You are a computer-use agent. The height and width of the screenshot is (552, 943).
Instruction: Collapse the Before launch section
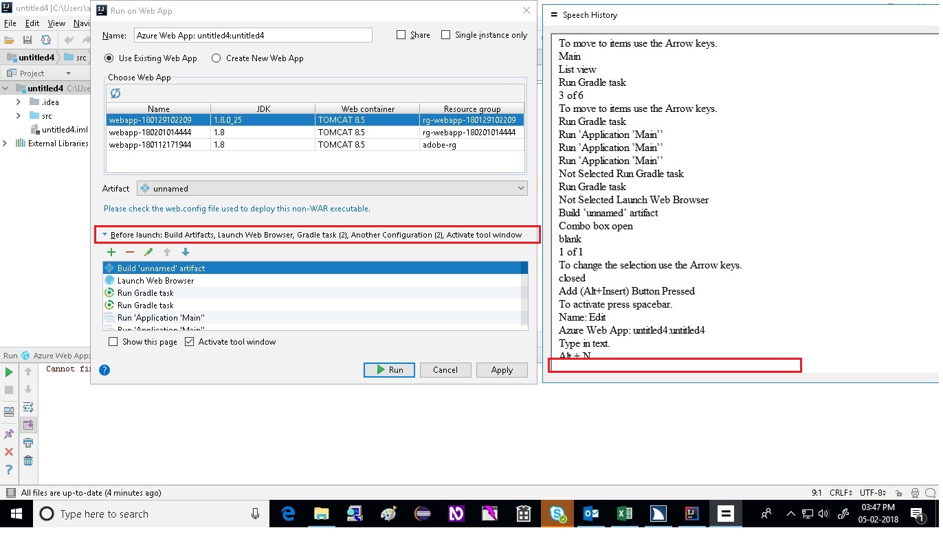coord(104,234)
